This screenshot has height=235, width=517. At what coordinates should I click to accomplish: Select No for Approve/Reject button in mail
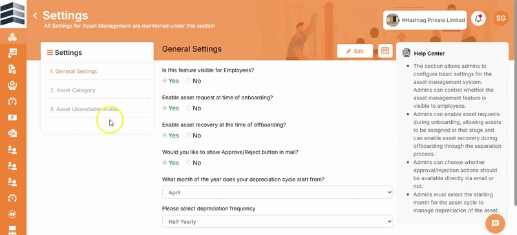(x=193, y=163)
